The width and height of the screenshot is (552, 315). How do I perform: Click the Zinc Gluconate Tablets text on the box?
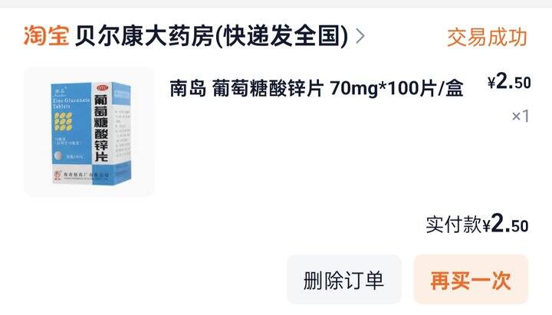click(x=71, y=103)
